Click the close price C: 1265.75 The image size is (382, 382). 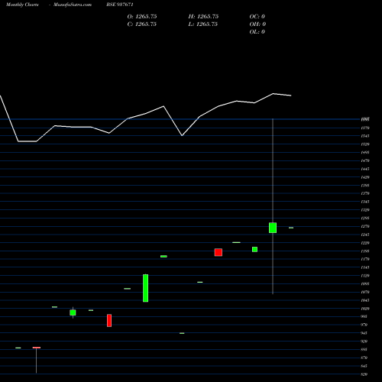(x=142, y=24)
